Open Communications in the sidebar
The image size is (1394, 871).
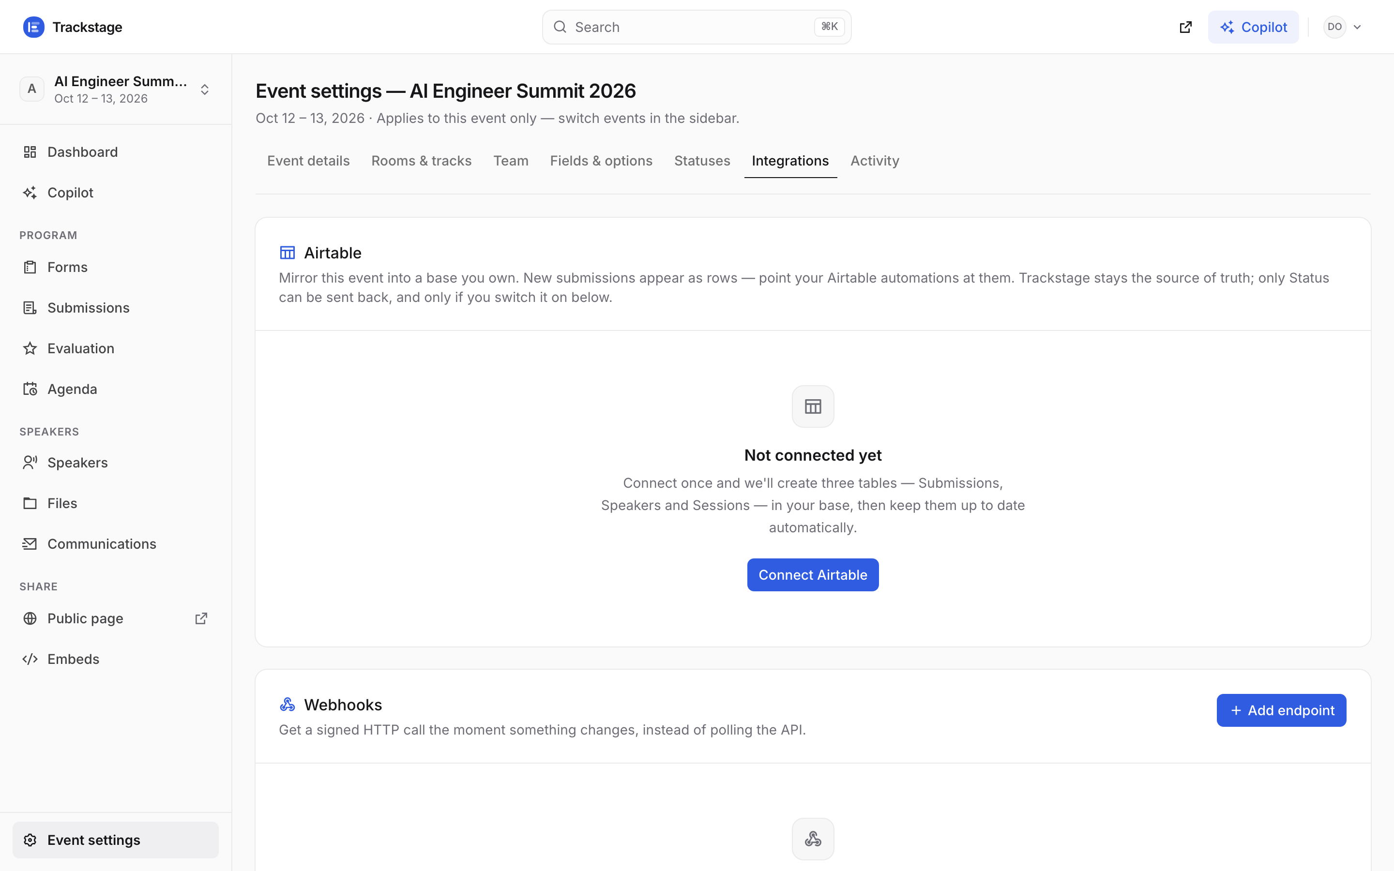[x=116, y=544]
